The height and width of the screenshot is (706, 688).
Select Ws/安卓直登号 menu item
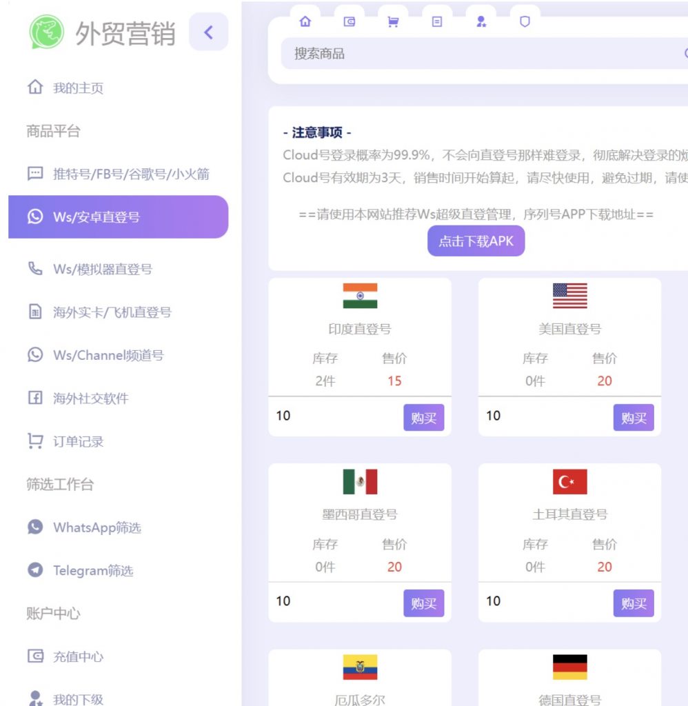(x=119, y=217)
